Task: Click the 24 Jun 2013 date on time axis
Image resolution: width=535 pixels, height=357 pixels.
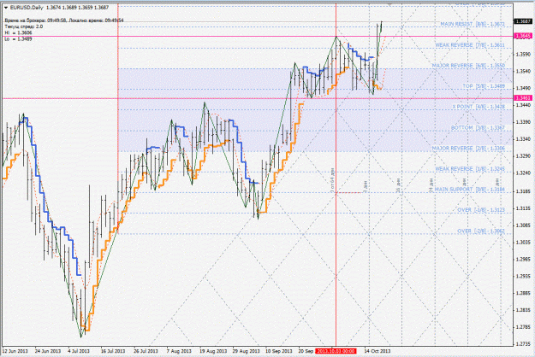Action: 48,351
